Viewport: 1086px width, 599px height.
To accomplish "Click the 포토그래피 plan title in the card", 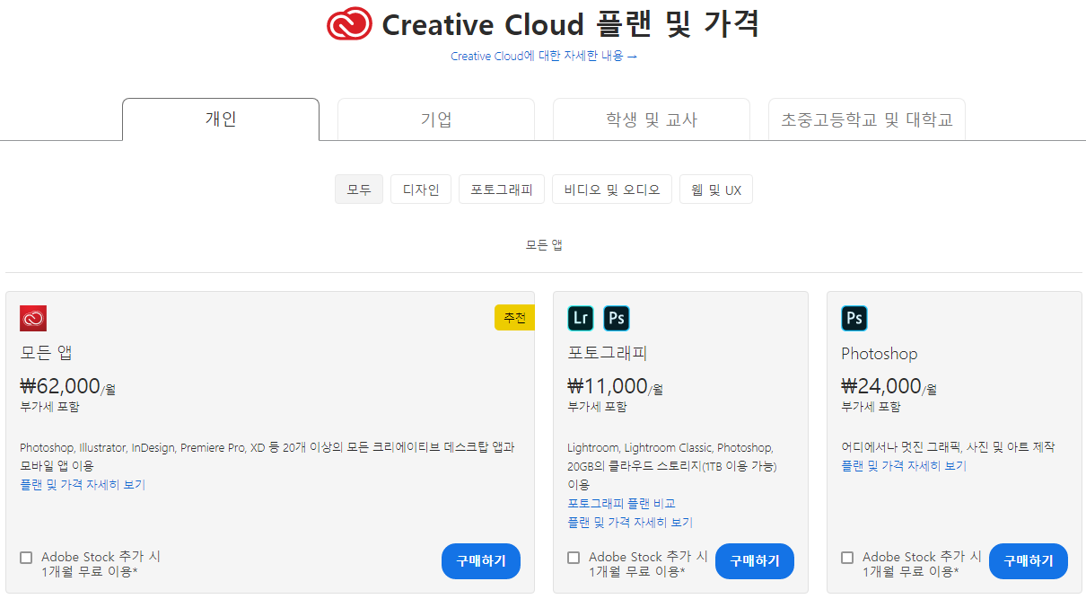I will point(608,353).
